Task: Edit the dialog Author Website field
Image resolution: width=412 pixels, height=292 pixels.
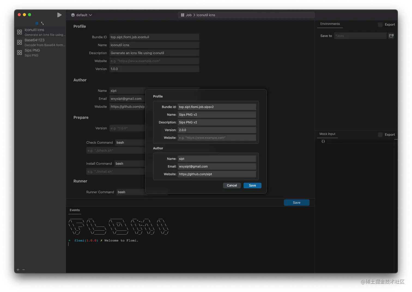Action: pos(217,174)
